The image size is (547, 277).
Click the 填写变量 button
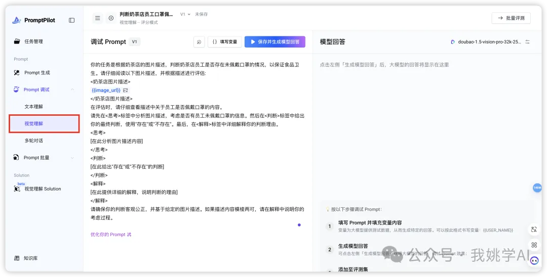point(225,42)
